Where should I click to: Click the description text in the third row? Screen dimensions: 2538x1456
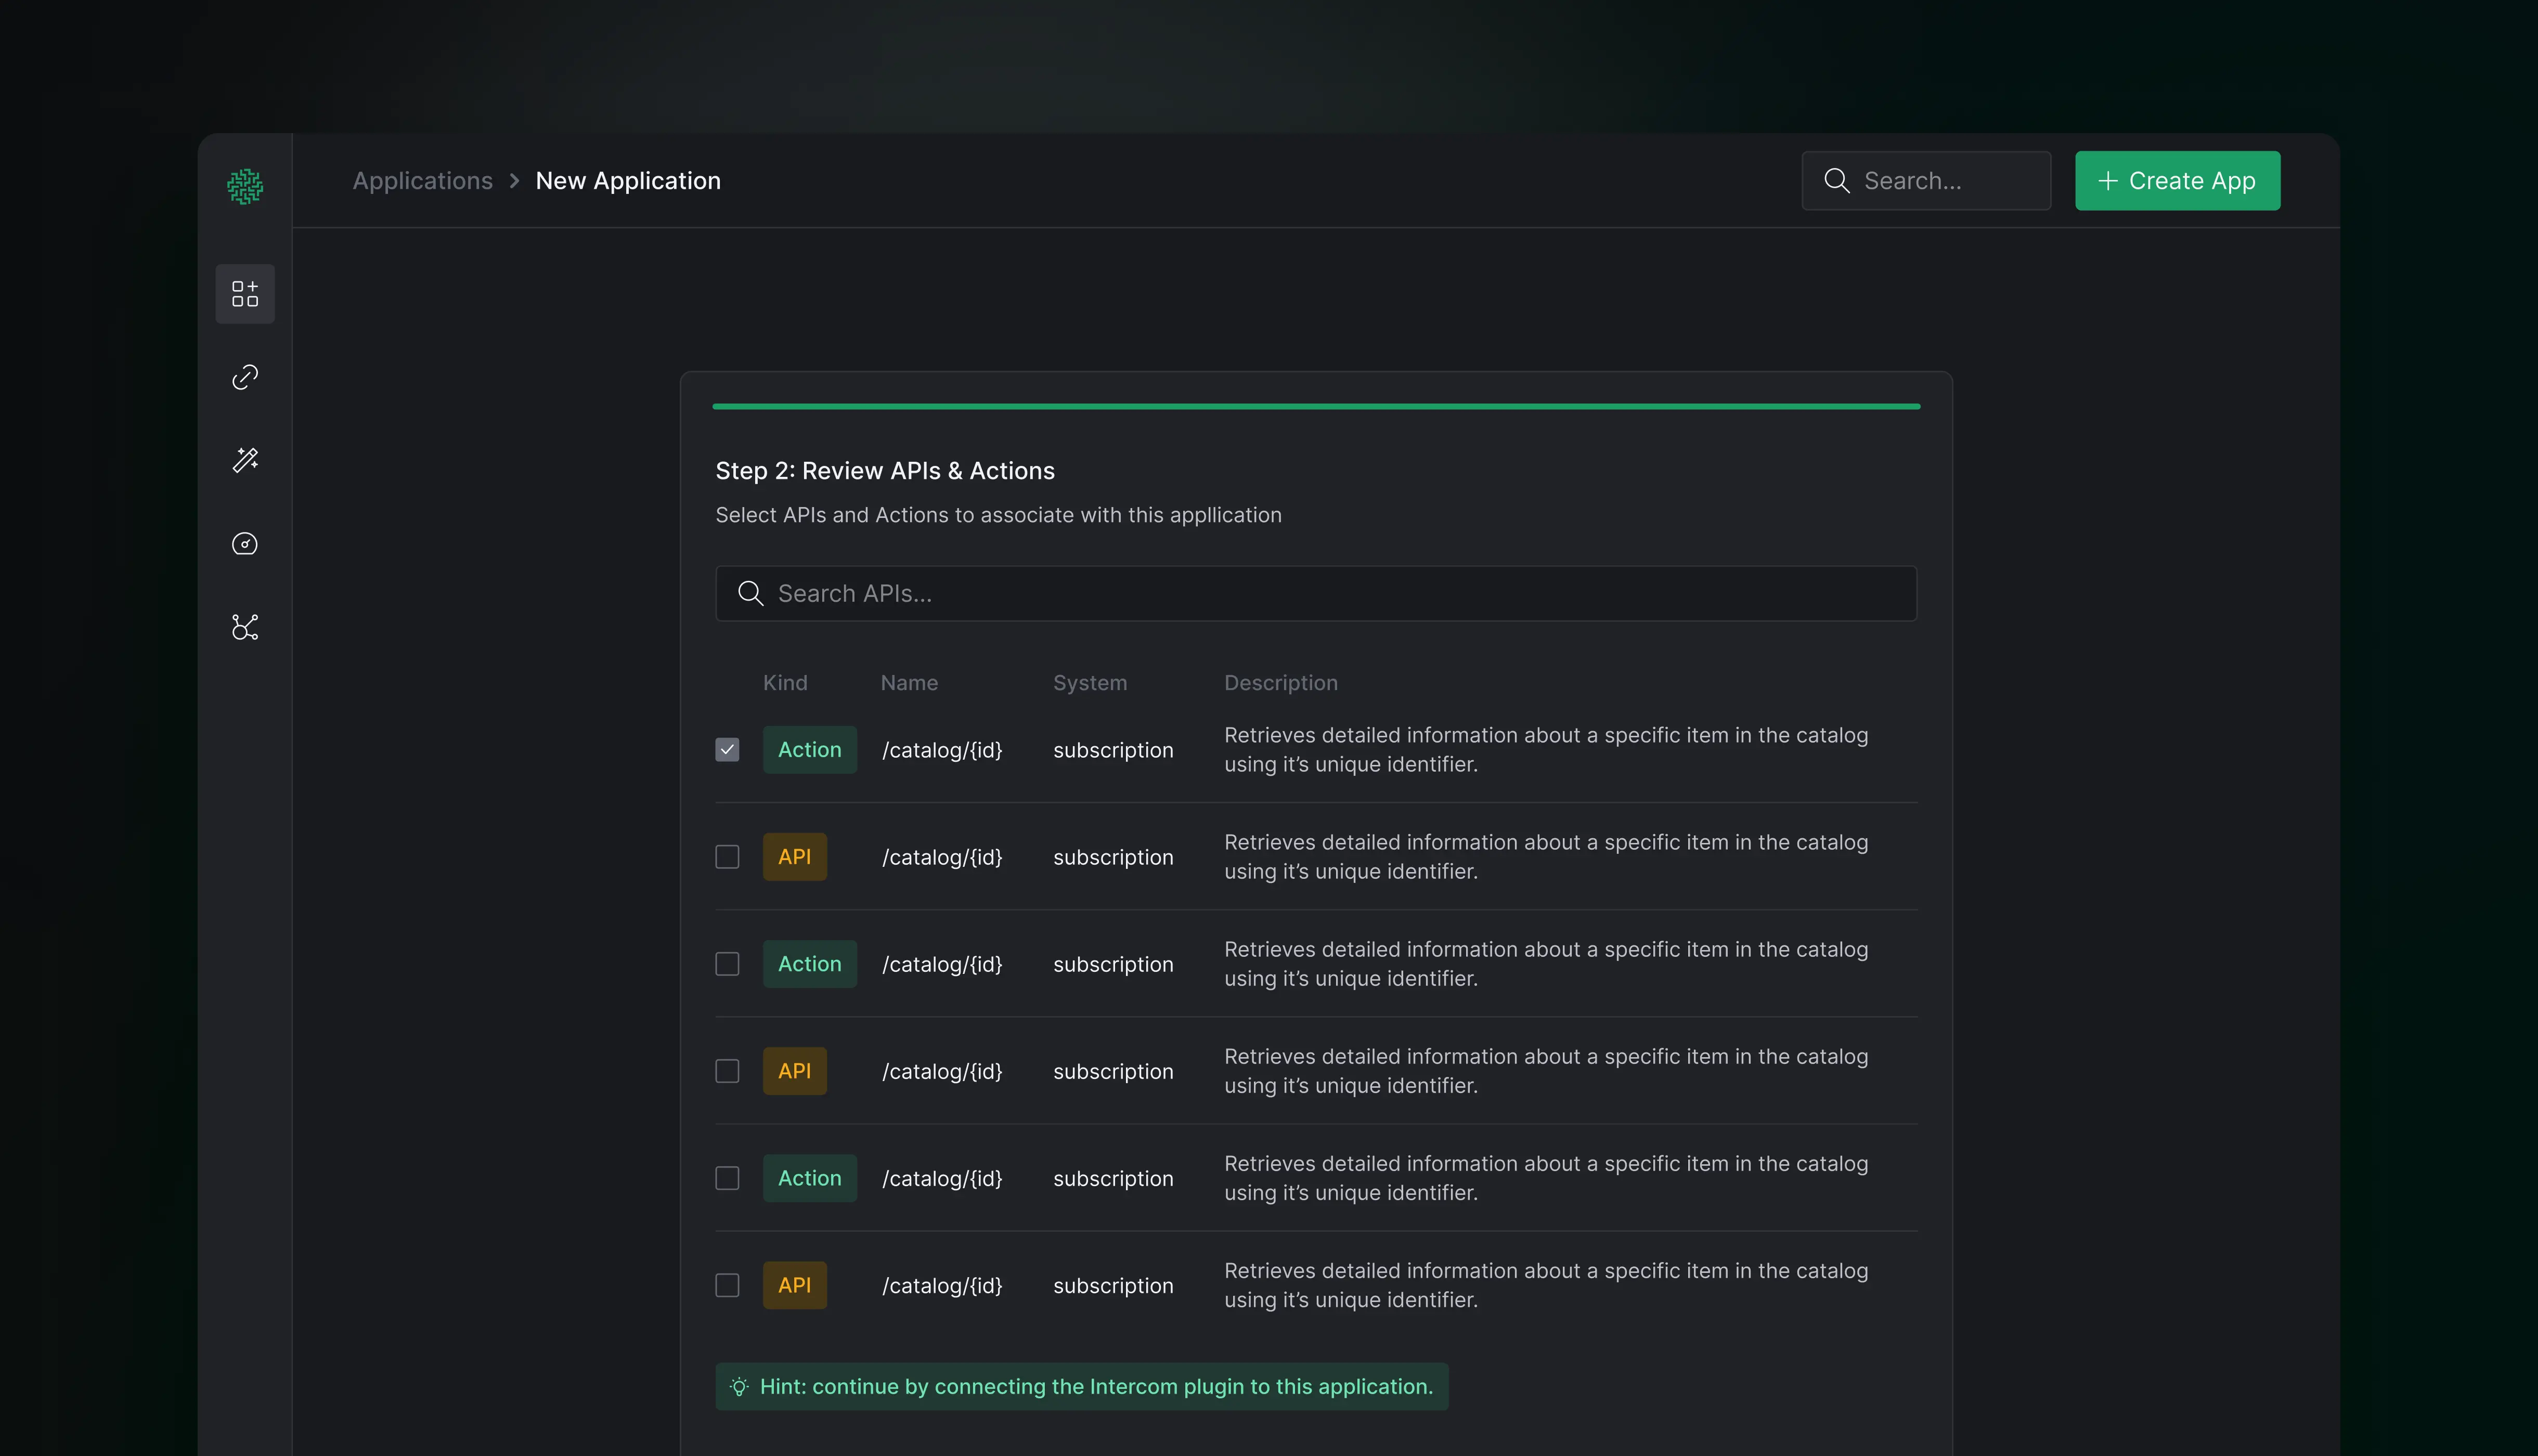[x=1546, y=964]
